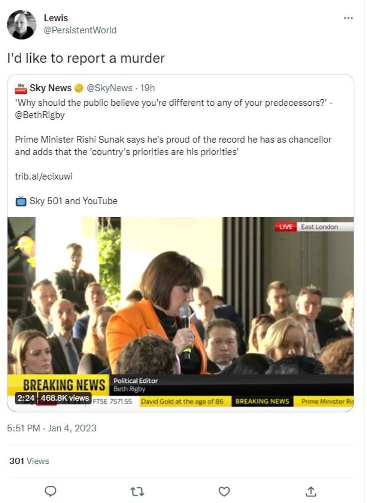Click the 2:24 video duration badge
367x503 pixels.
click(26, 398)
